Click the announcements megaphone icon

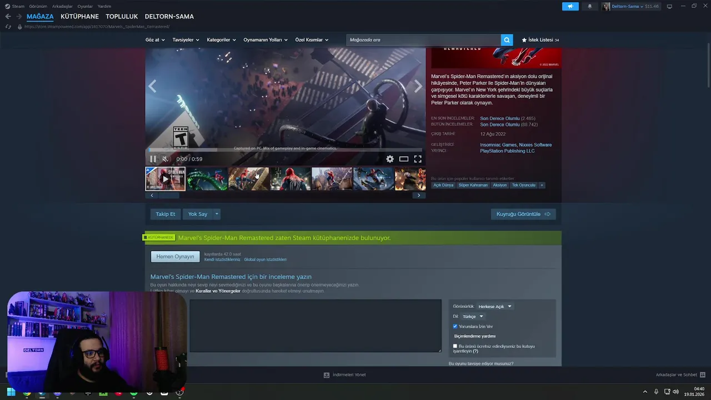(x=570, y=6)
